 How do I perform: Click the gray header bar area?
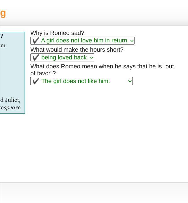(x=94, y=13)
